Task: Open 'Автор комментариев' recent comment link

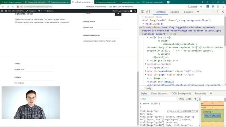Action: pyautogui.click(x=99, y=41)
